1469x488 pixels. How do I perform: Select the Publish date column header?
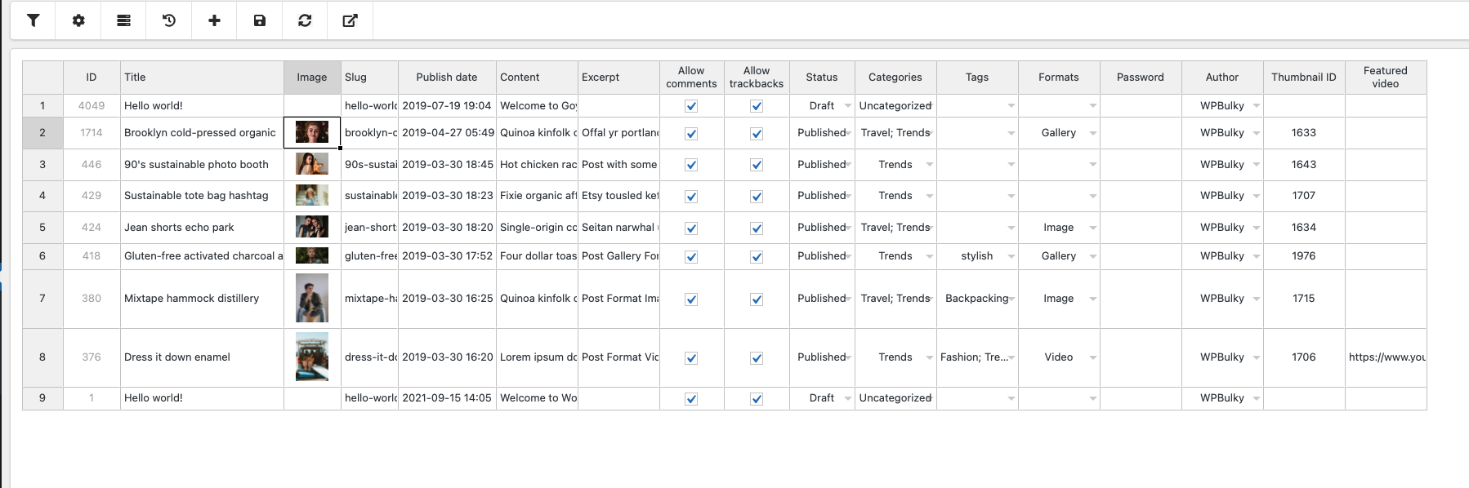tap(446, 78)
